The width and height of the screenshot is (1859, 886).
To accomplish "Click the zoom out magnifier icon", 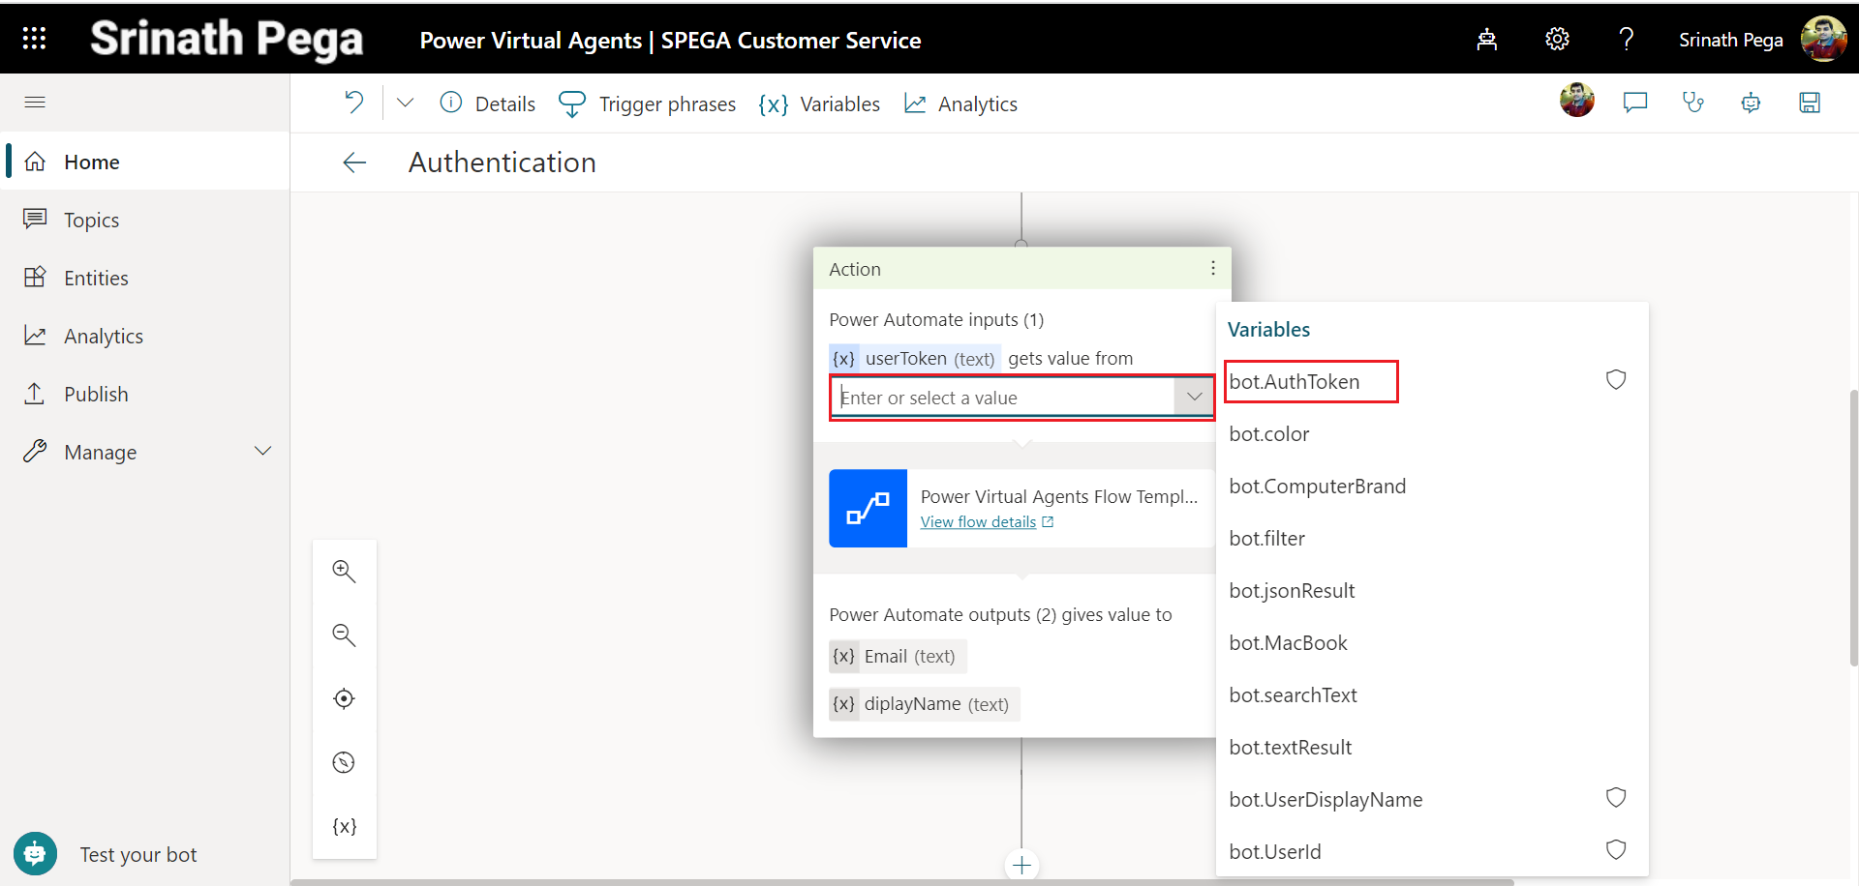I will pos(344,635).
